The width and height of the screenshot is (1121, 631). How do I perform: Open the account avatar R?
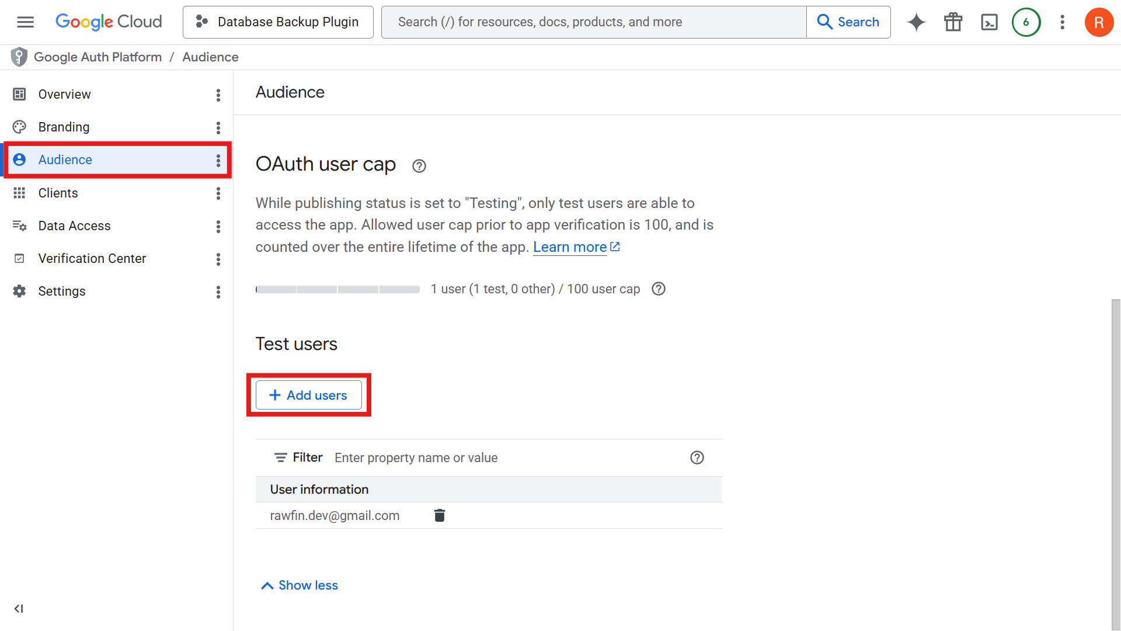1099,22
